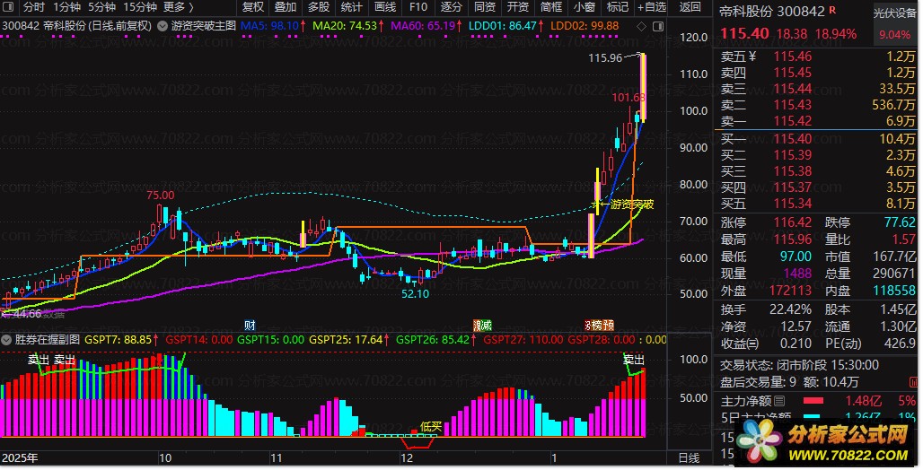Expand the 更多 periods menu
This screenshot has height=470, width=923.
[x=179, y=7]
